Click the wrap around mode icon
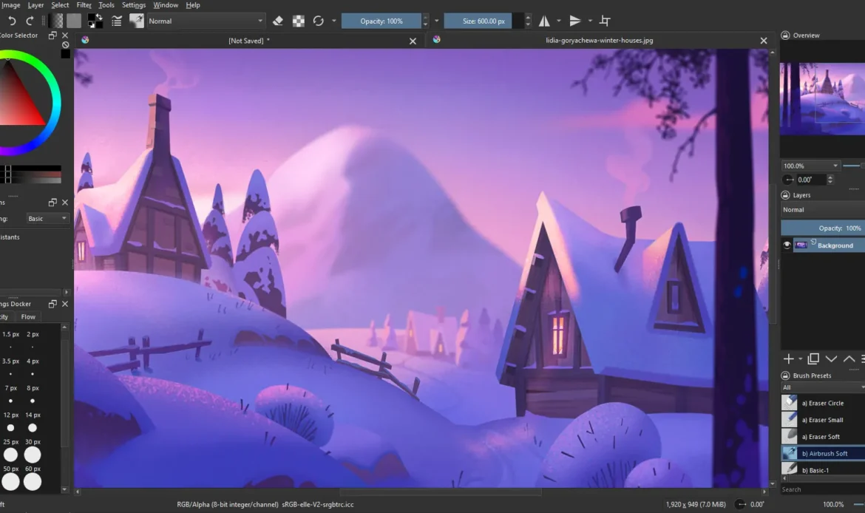 (x=605, y=21)
